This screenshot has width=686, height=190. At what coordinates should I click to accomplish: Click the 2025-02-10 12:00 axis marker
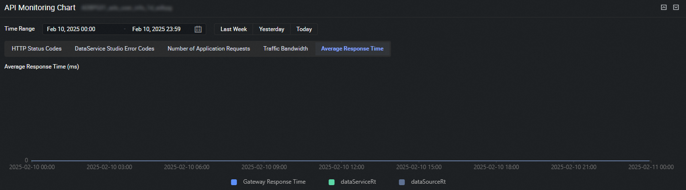point(341,167)
